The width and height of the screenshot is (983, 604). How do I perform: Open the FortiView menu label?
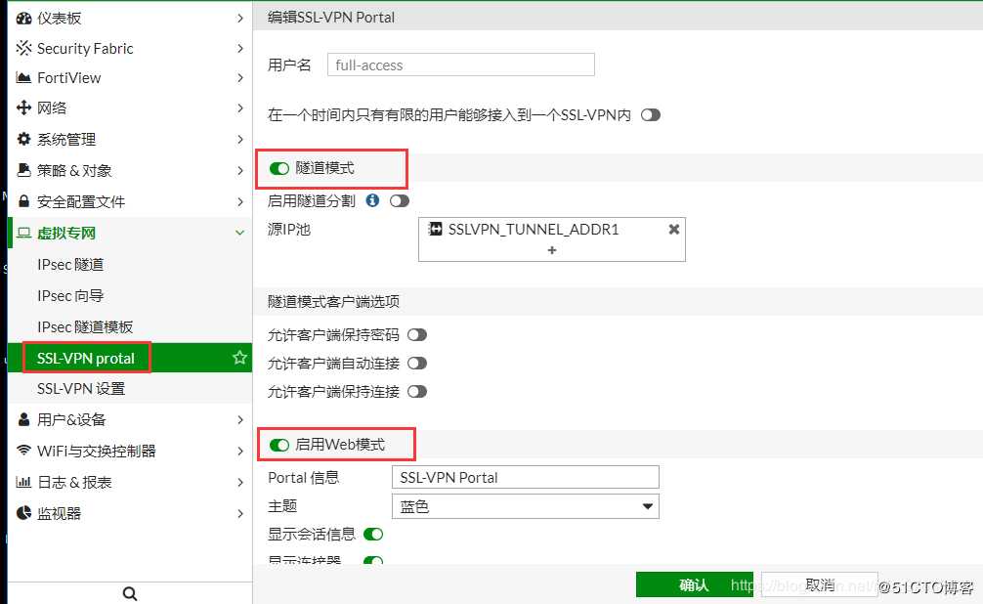click(69, 78)
